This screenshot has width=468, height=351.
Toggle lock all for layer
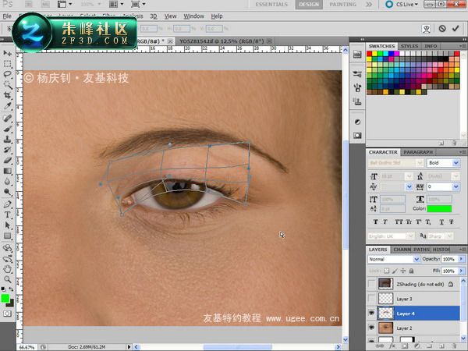(x=411, y=271)
